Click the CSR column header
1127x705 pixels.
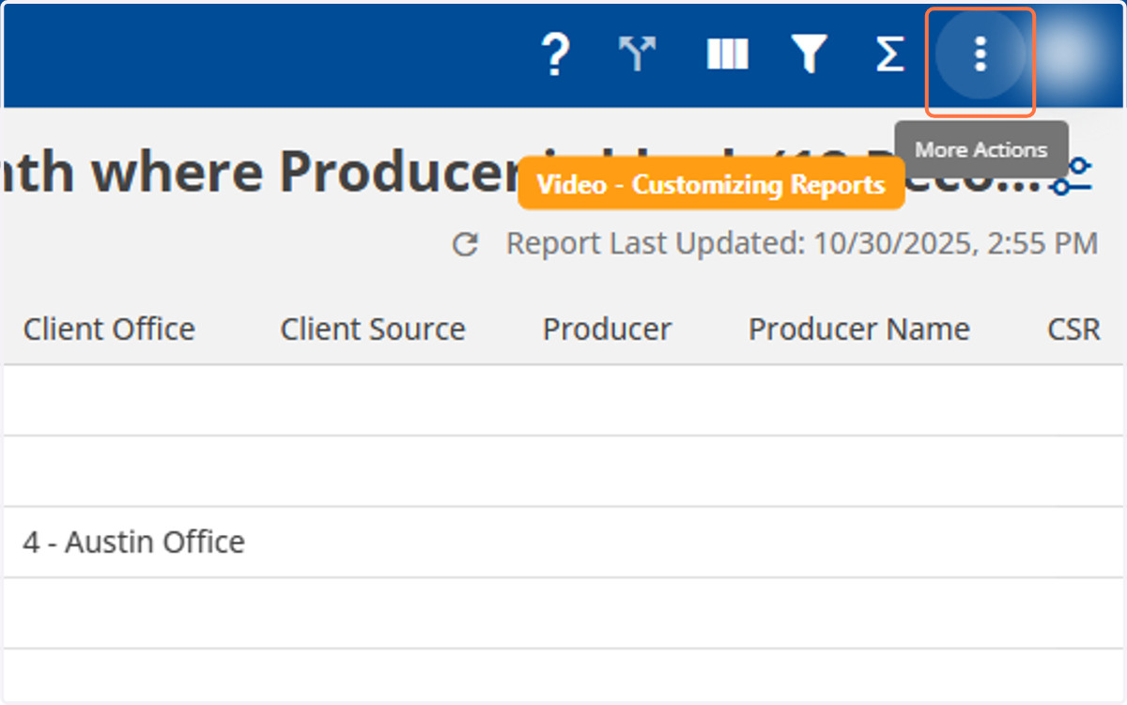[x=1073, y=330]
